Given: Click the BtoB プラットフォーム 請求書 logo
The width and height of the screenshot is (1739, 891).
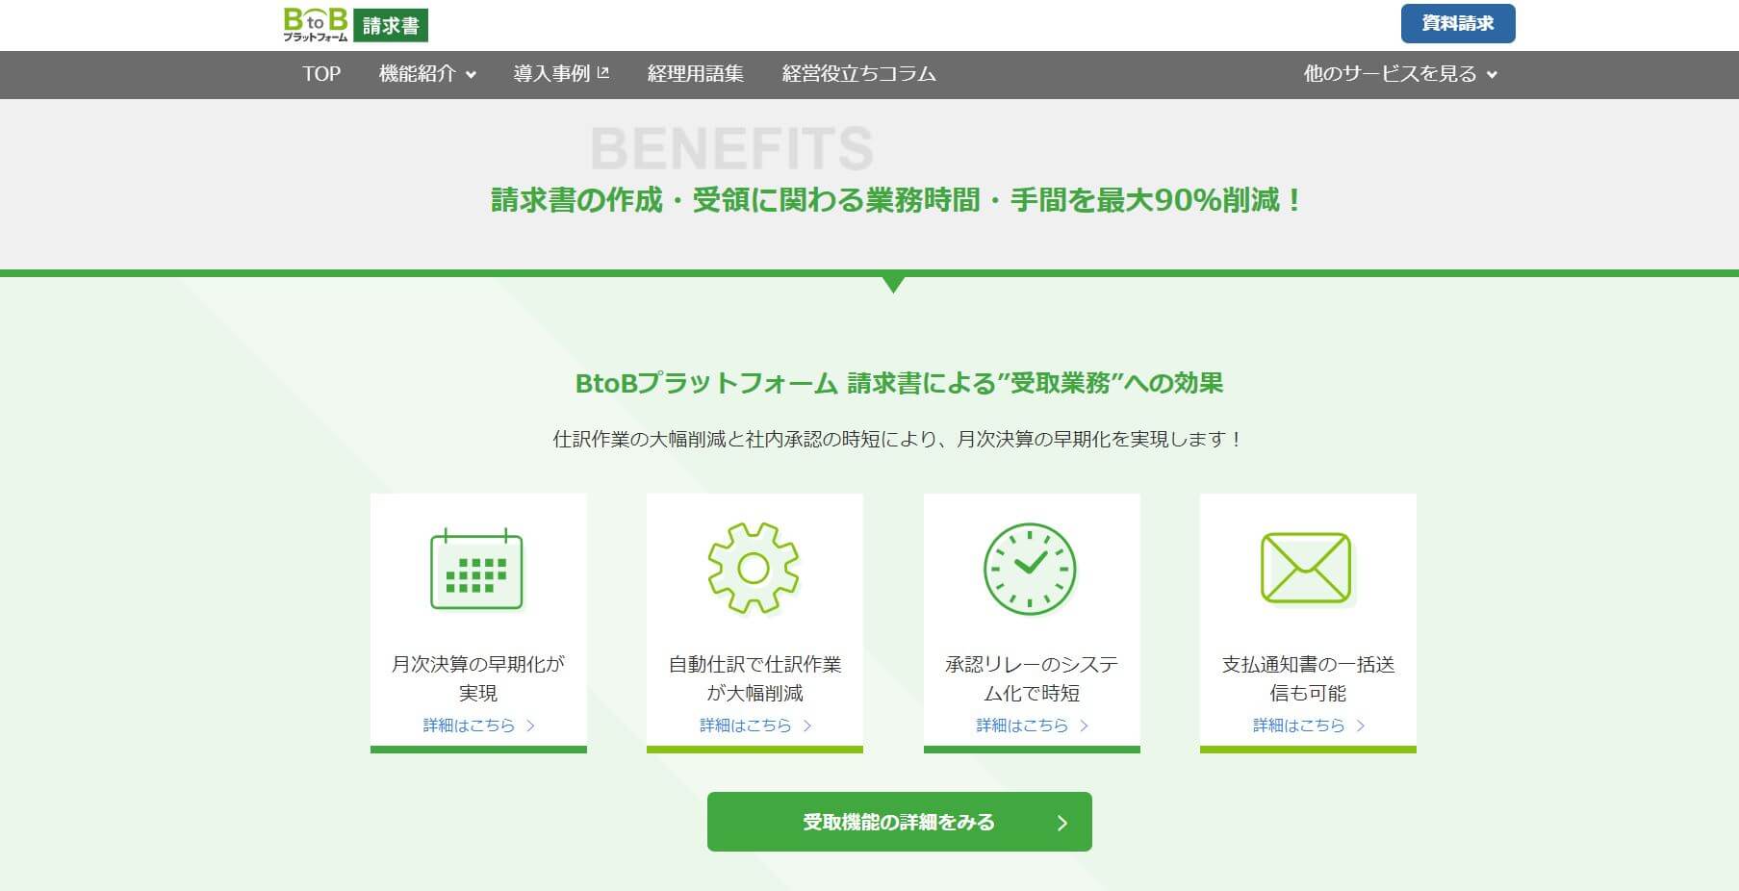Looking at the screenshot, I should coord(355,25).
